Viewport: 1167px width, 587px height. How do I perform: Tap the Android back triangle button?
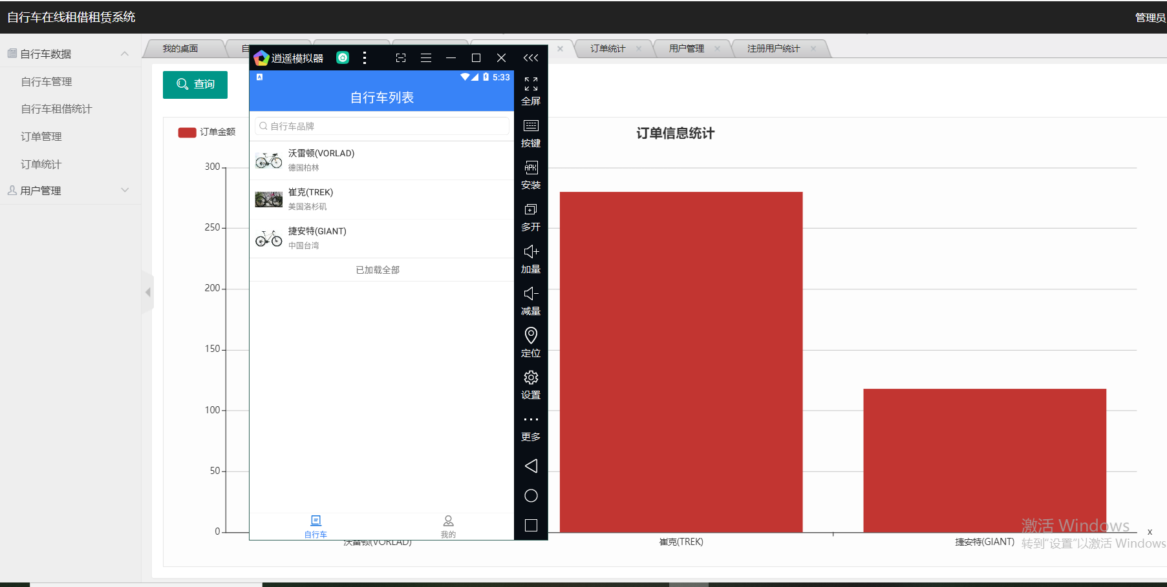pyautogui.click(x=531, y=466)
